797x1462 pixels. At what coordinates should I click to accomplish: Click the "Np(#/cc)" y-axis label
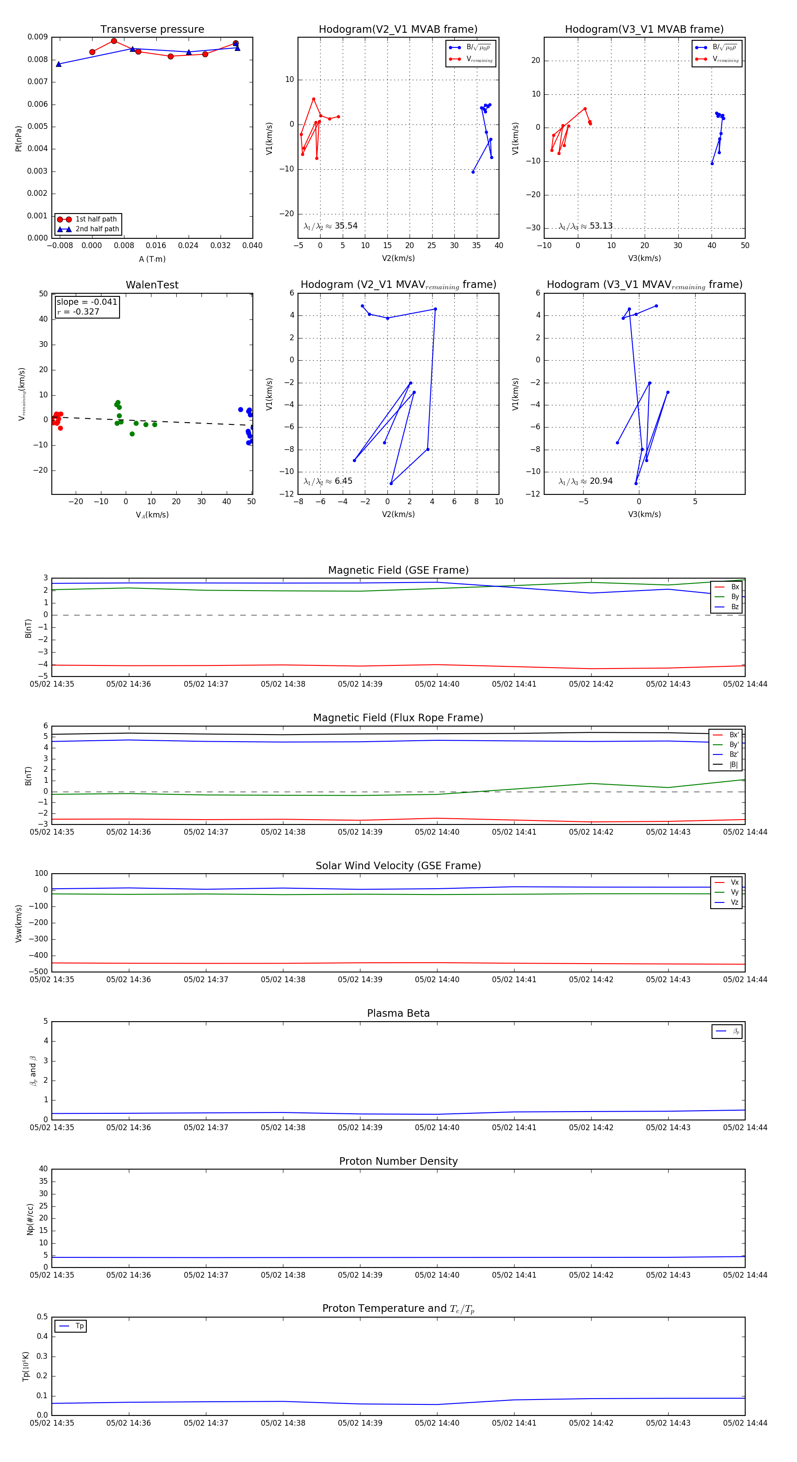tap(30, 1219)
